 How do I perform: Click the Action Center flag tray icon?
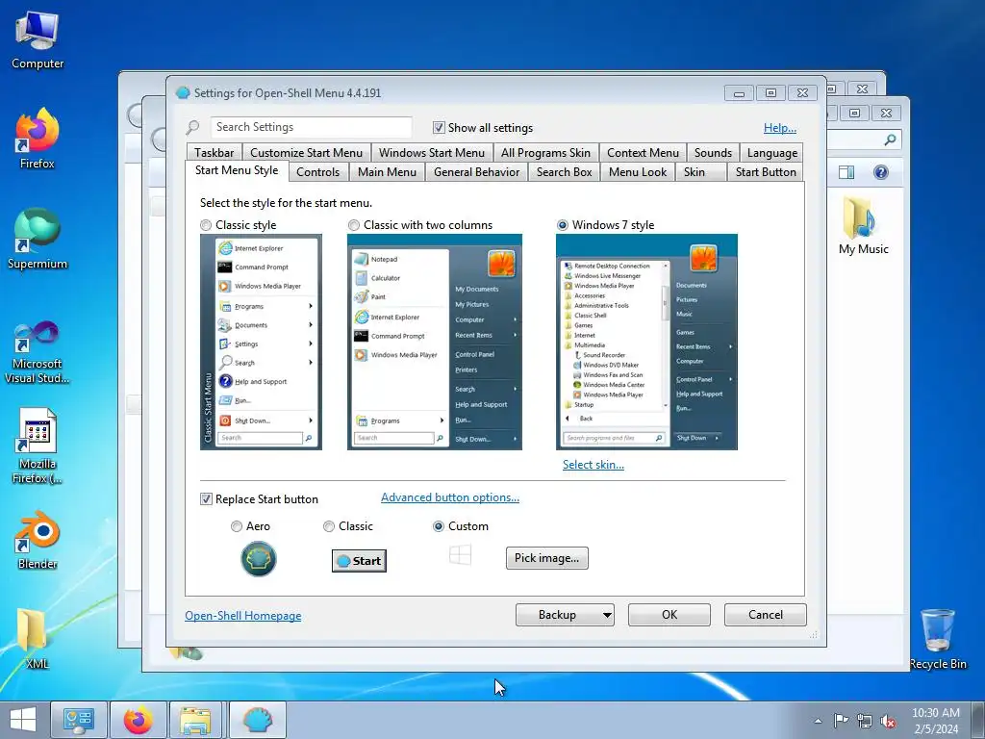coord(841,721)
